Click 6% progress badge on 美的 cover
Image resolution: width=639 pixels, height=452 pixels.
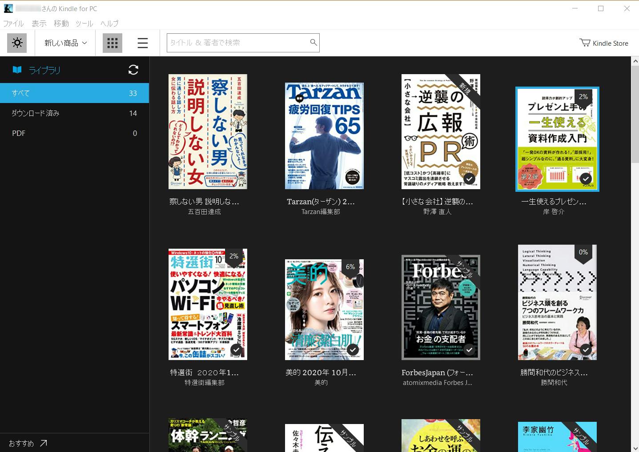(x=350, y=267)
